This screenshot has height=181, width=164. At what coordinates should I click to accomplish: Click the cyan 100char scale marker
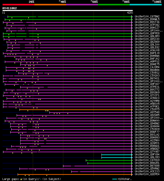coord(115,179)
